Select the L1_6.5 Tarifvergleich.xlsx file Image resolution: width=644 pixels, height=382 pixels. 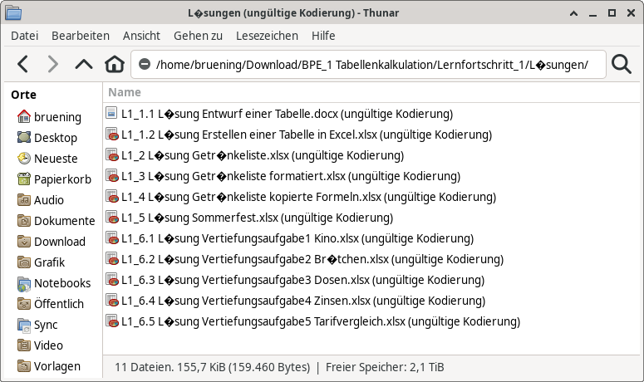[x=320, y=321]
